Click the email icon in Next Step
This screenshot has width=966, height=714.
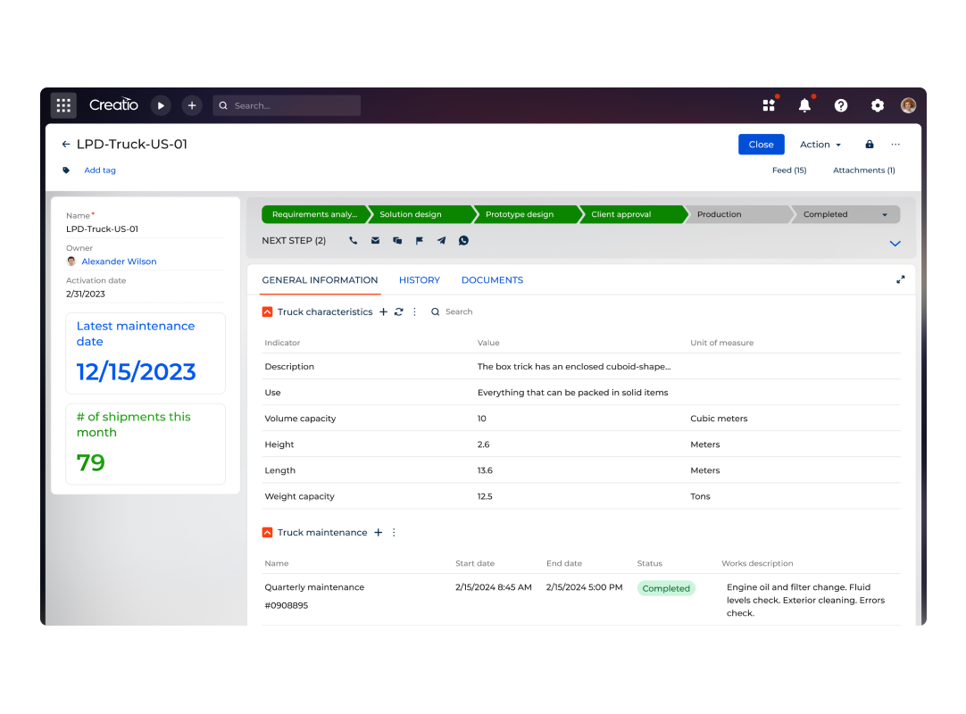375,241
